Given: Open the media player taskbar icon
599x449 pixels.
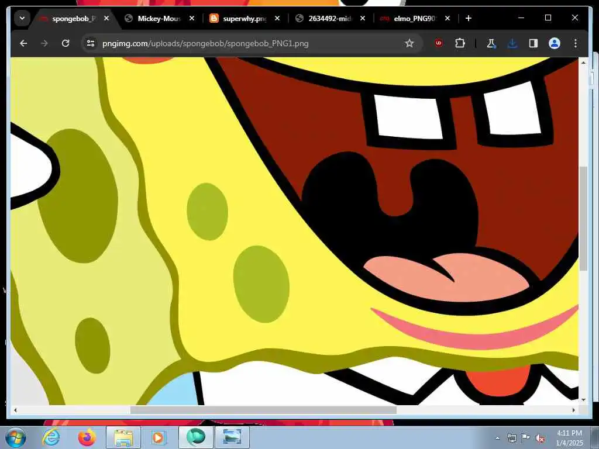Looking at the screenshot, I should click(158, 437).
